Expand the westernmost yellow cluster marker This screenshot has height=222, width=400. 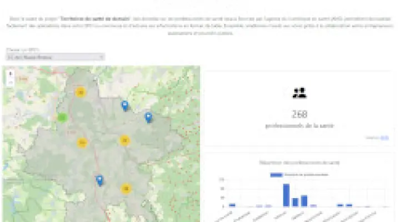point(82,143)
